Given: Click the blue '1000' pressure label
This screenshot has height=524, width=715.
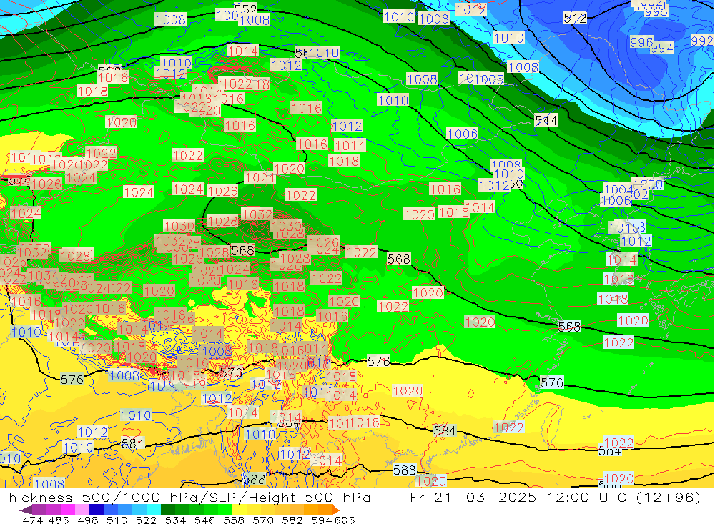Looking at the screenshot, I should click(x=648, y=184).
